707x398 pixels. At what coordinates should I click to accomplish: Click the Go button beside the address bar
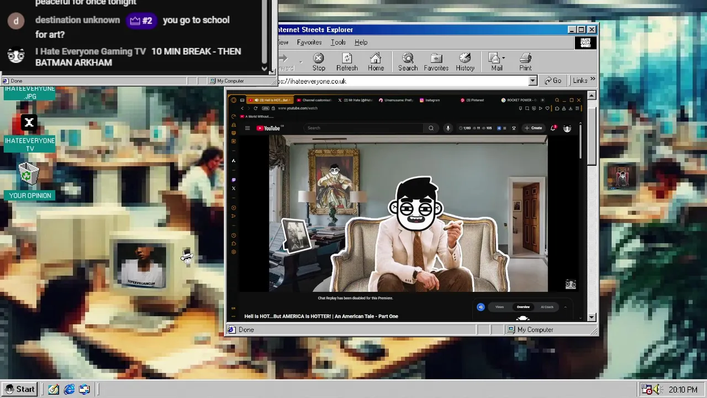[553, 81]
